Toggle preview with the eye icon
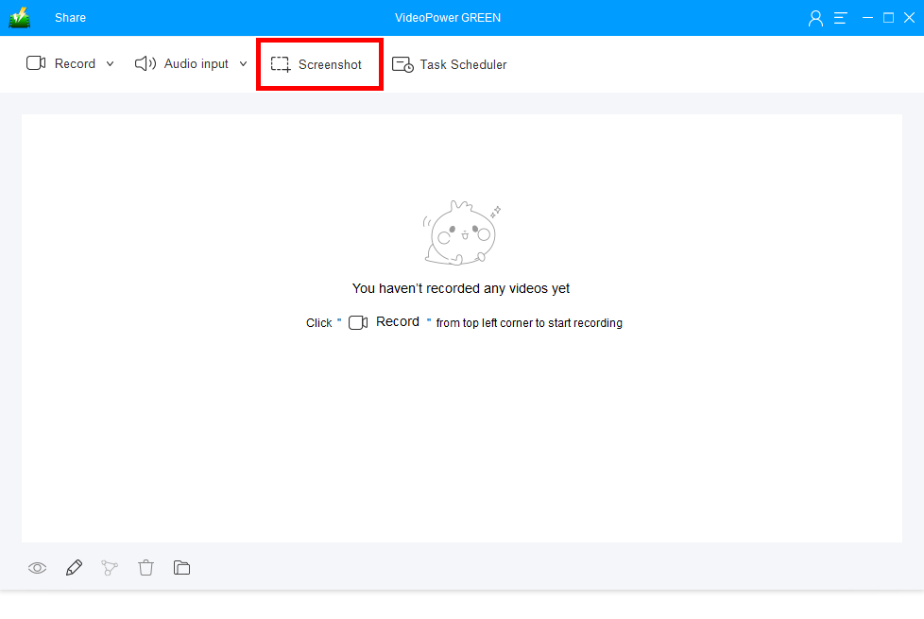This screenshot has height=619, width=924. (x=37, y=567)
